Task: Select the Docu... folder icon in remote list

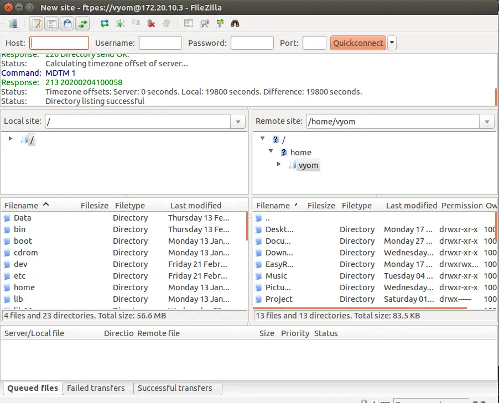Action: pos(259,242)
